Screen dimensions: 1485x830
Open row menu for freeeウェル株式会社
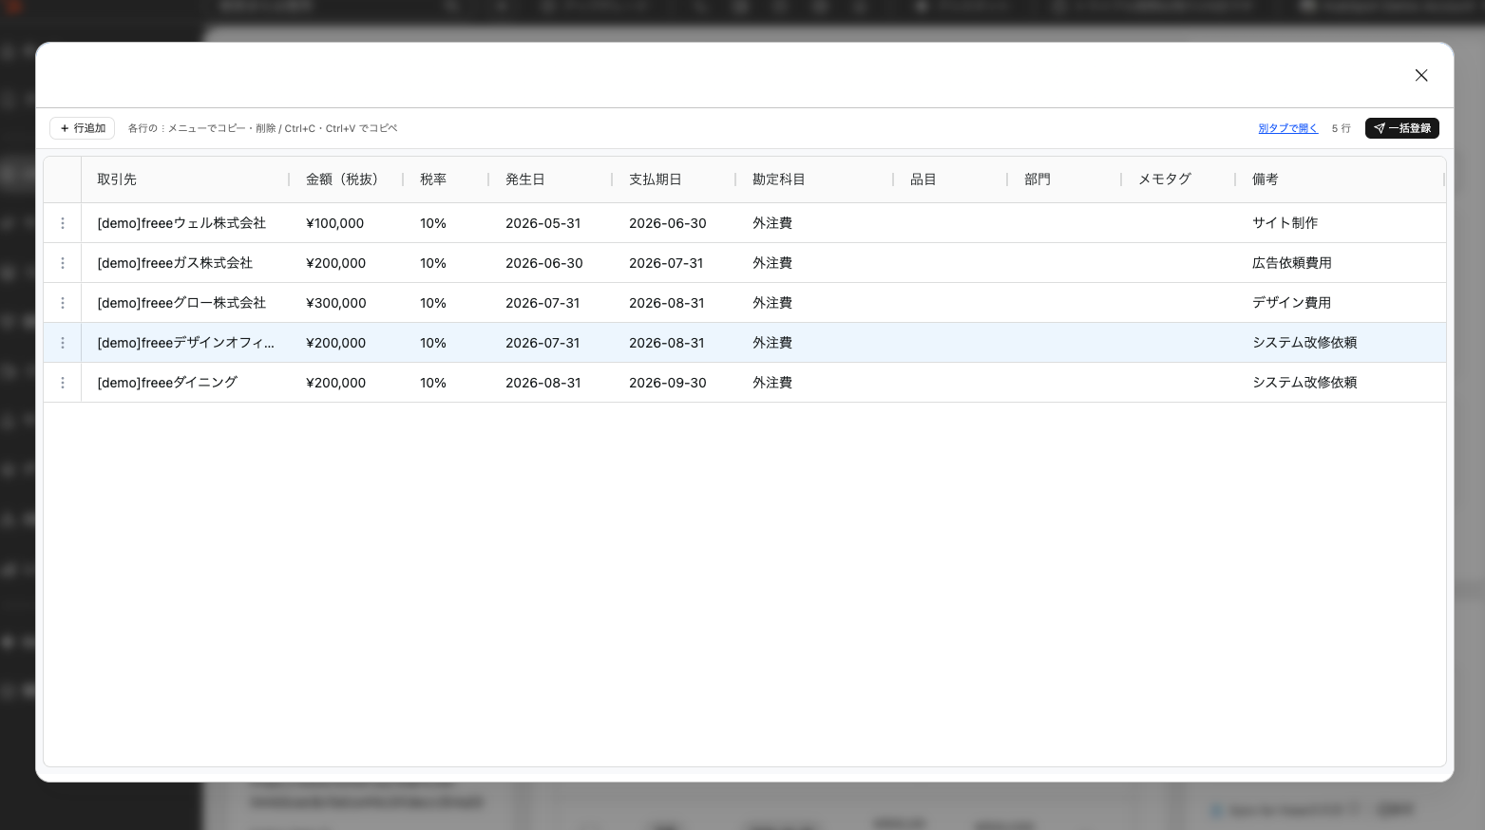tap(63, 223)
